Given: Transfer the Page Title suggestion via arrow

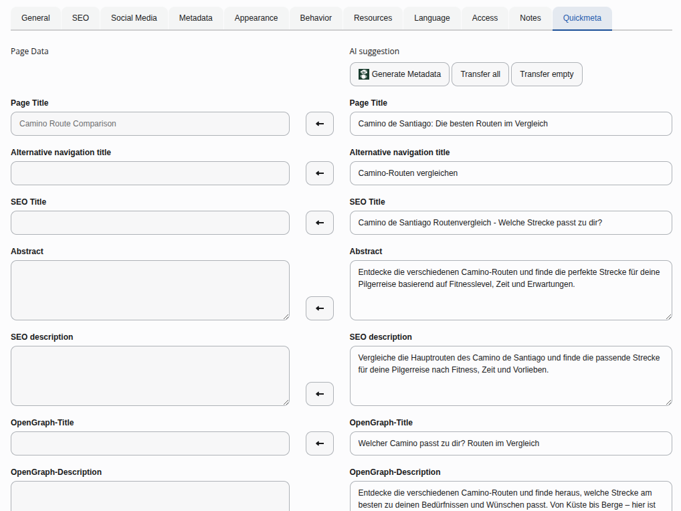Looking at the screenshot, I should pyautogui.click(x=320, y=124).
